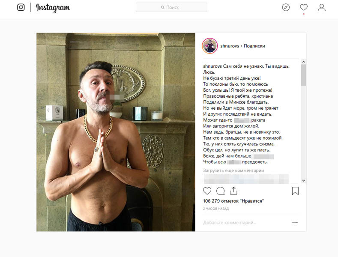Toggle the Подписки following button
The height and width of the screenshot is (257, 338).
point(254,46)
